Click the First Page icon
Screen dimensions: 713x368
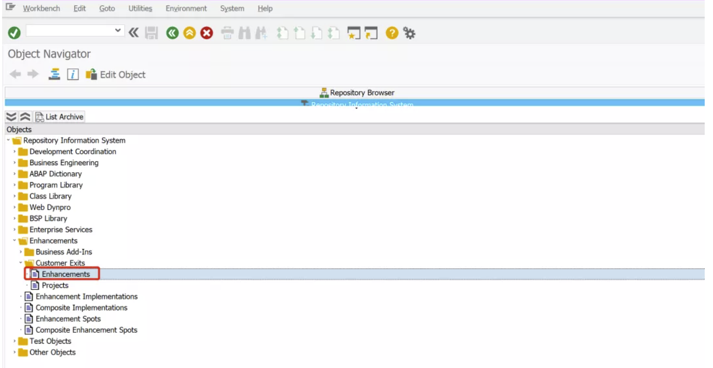[282, 33]
